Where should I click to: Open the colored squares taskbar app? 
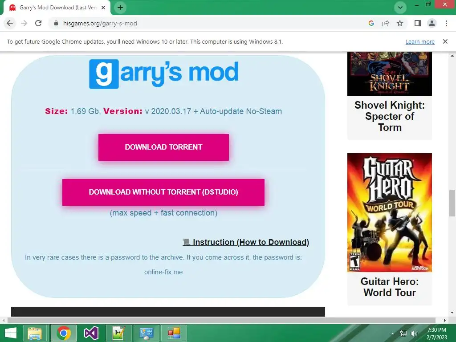(174, 333)
